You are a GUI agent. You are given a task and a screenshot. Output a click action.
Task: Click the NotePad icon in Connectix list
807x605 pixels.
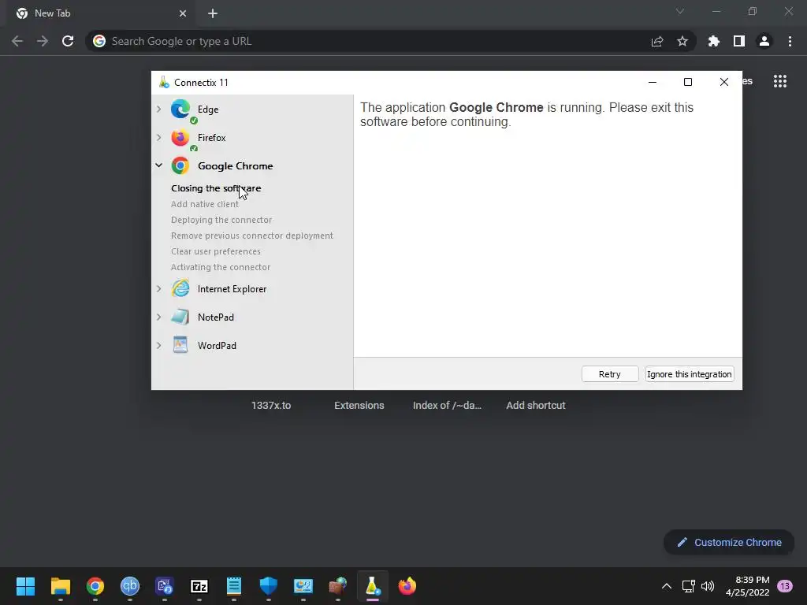click(x=180, y=317)
